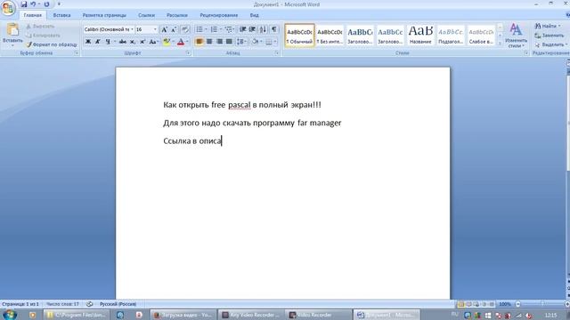Apply the Подзаголовок style
This screenshot has height=320, width=570.
[x=451, y=36]
